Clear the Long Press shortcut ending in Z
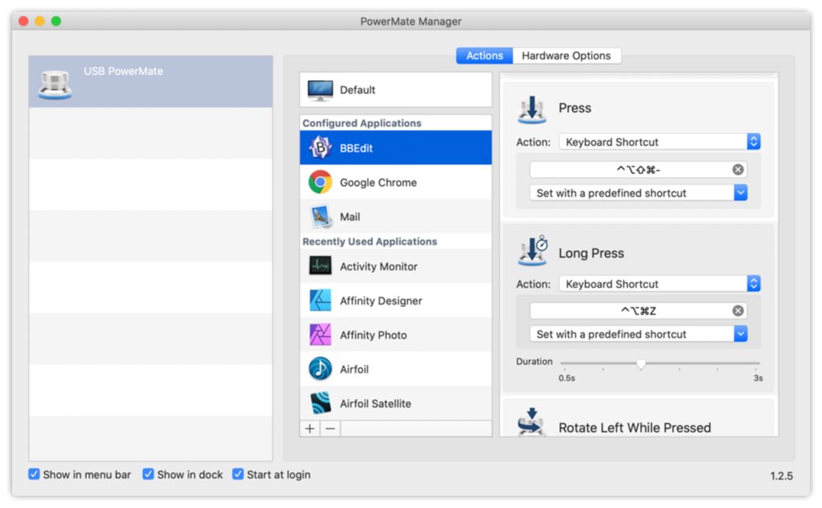The height and width of the screenshot is (508, 822). pos(738,311)
